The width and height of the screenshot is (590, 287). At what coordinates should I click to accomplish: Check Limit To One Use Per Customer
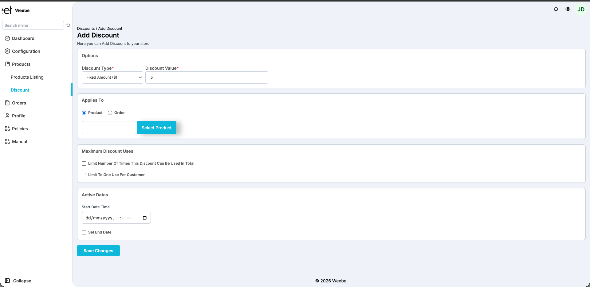(84, 175)
